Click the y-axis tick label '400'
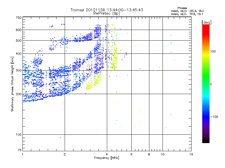225x168 pixels. 19,53
